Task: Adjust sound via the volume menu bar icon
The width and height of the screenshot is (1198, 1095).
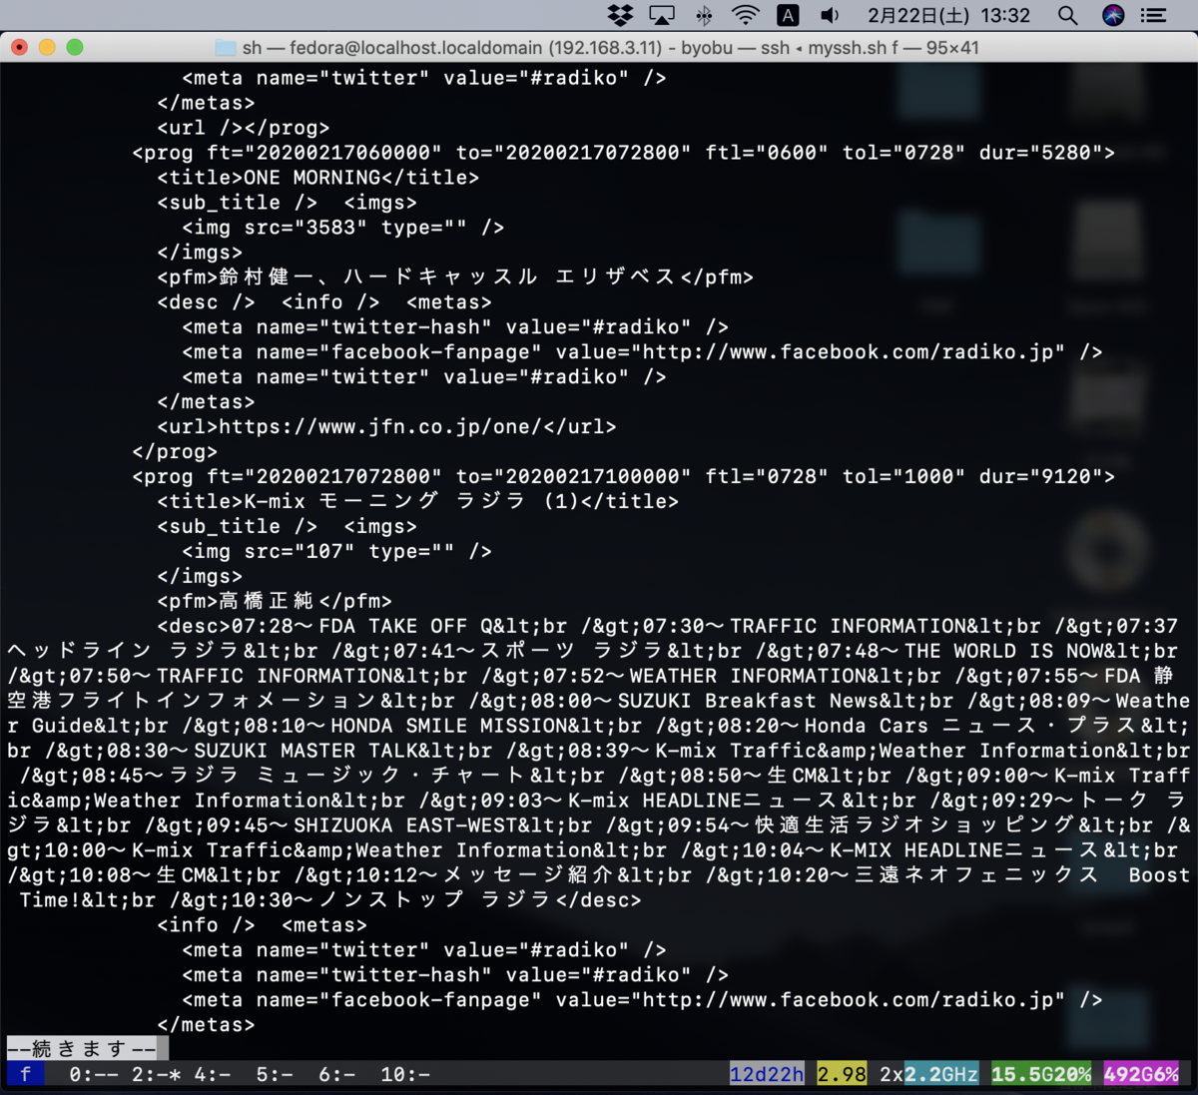Action: 829,15
